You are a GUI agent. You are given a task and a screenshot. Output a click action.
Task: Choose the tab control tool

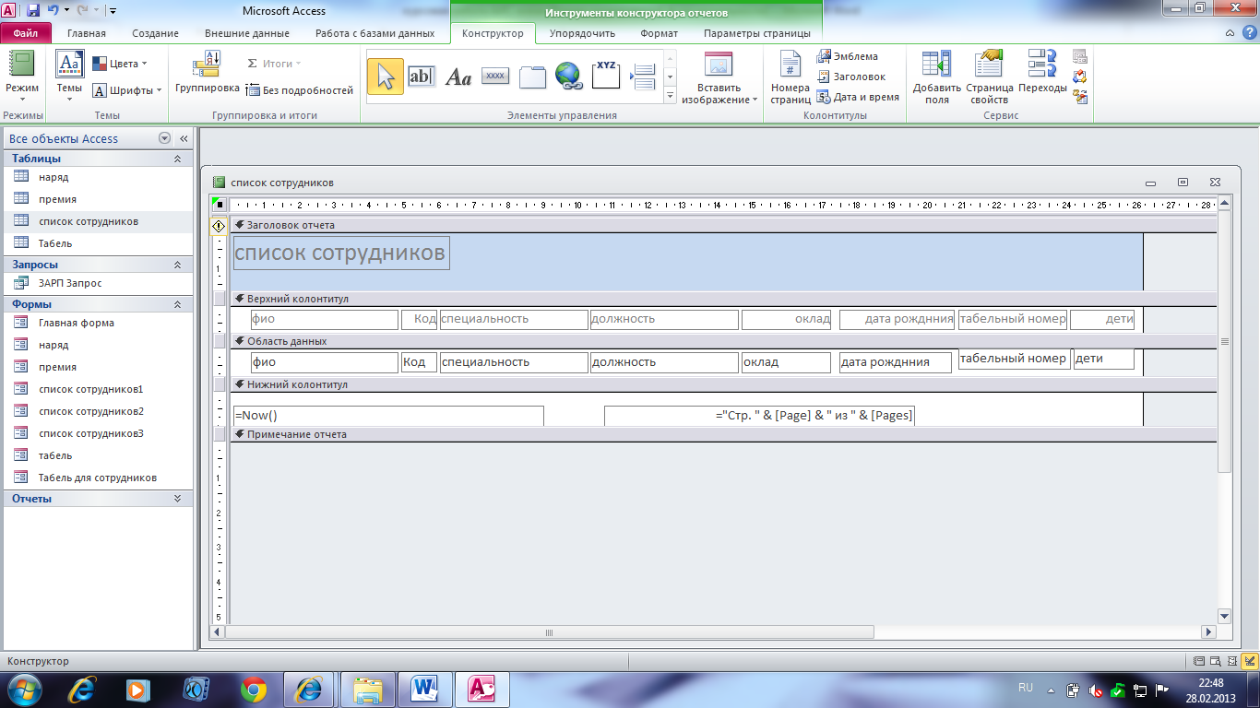tap(532, 77)
